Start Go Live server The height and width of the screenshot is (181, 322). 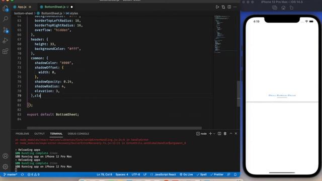coord(186,174)
